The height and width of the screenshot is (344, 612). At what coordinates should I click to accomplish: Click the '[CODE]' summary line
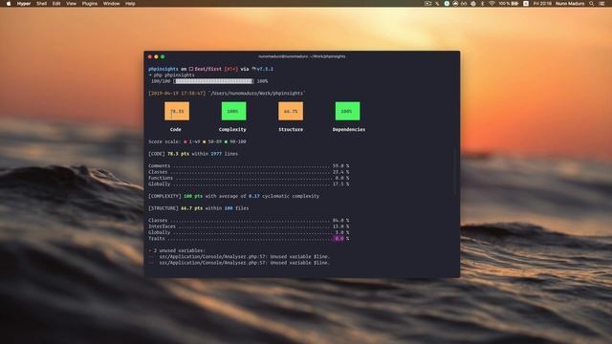[193, 154]
